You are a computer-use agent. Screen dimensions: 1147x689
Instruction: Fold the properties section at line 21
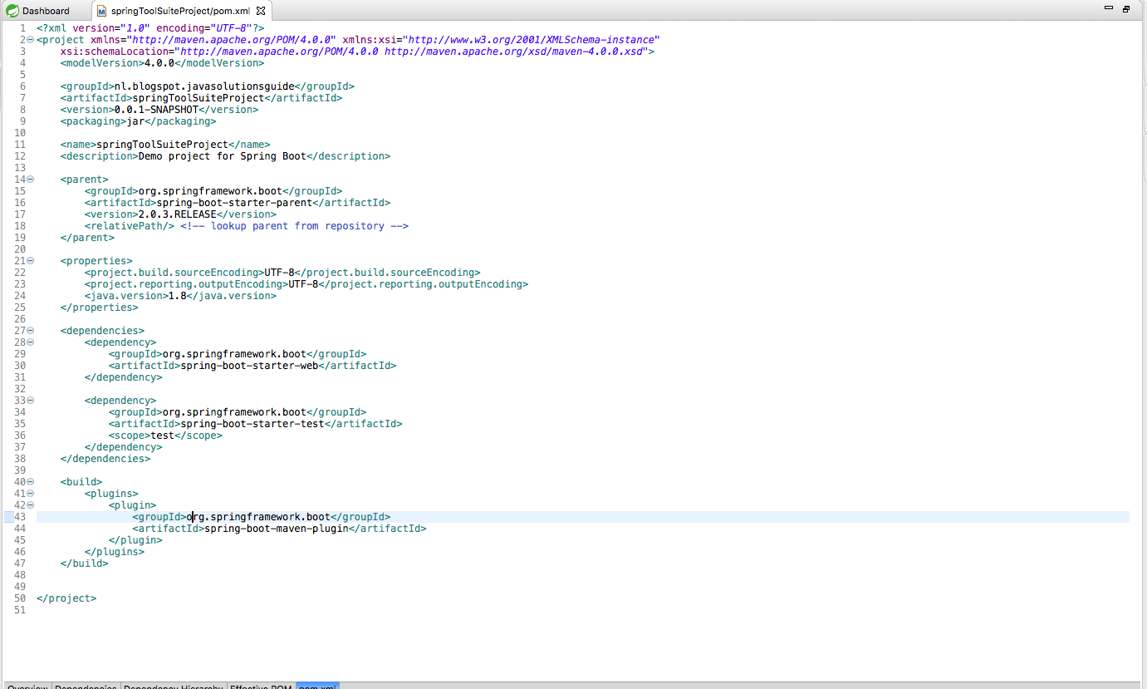31,261
